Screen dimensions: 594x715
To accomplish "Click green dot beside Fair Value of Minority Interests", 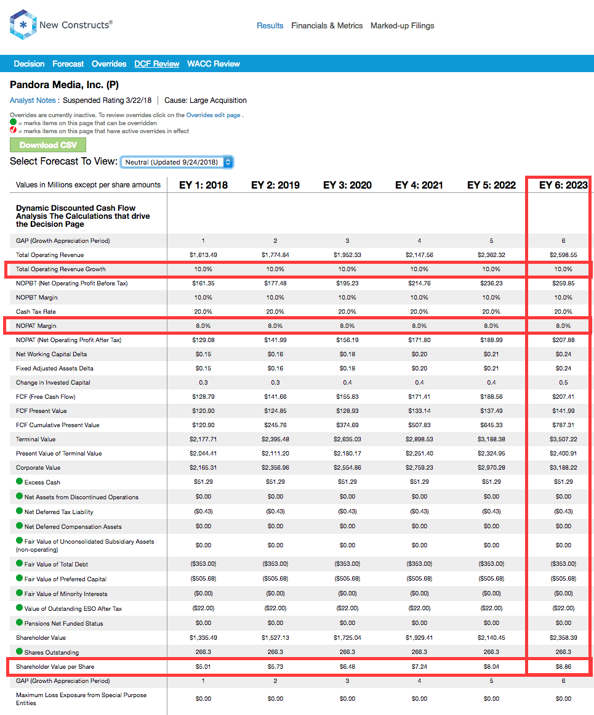I will pyautogui.click(x=19, y=593).
